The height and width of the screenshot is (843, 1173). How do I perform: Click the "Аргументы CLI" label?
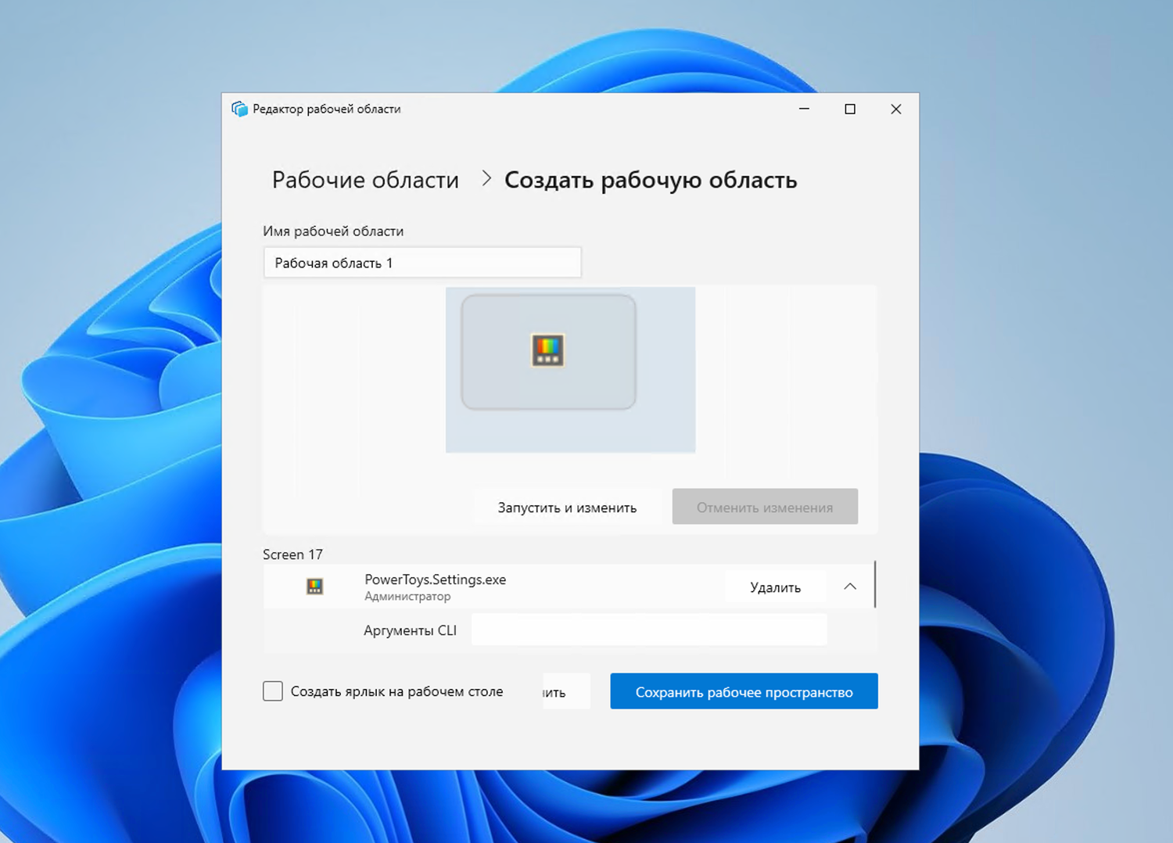tap(410, 630)
